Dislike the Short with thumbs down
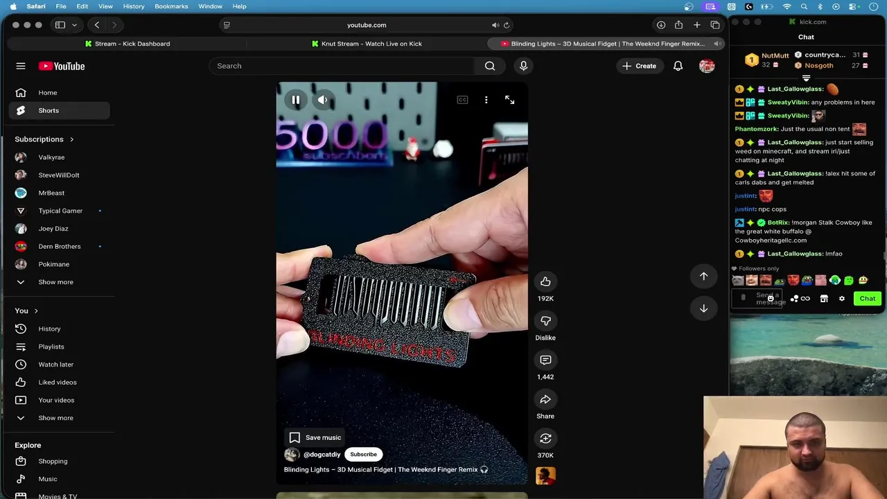Image resolution: width=887 pixels, height=499 pixels. [x=545, y=321]
